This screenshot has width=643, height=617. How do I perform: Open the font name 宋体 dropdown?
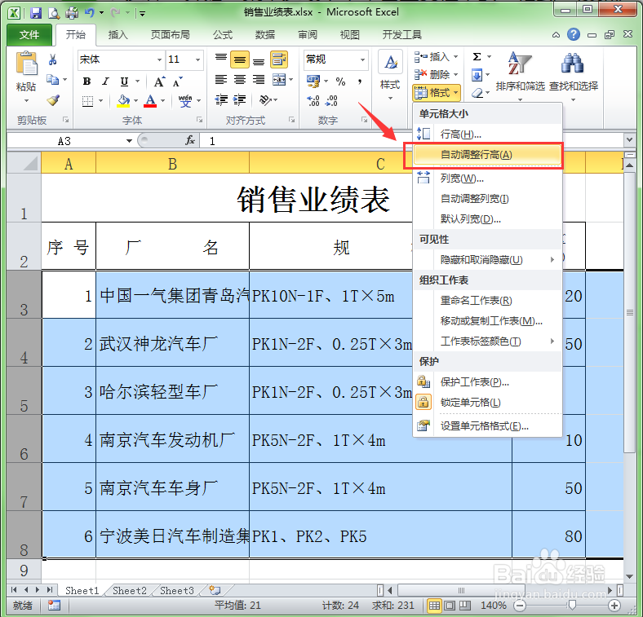[x=159, y=59]
